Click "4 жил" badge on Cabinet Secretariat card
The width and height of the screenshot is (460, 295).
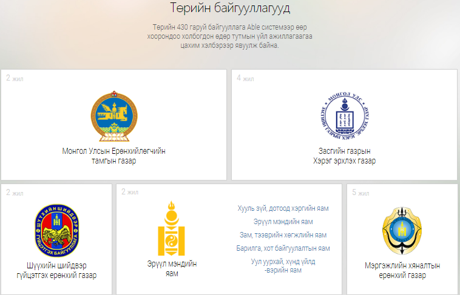tap(245, 78)
